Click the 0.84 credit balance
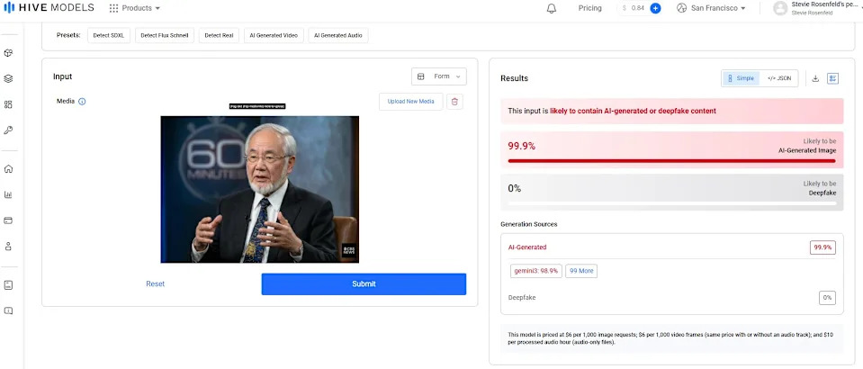863x369 pixels. [x=637, y=8]
